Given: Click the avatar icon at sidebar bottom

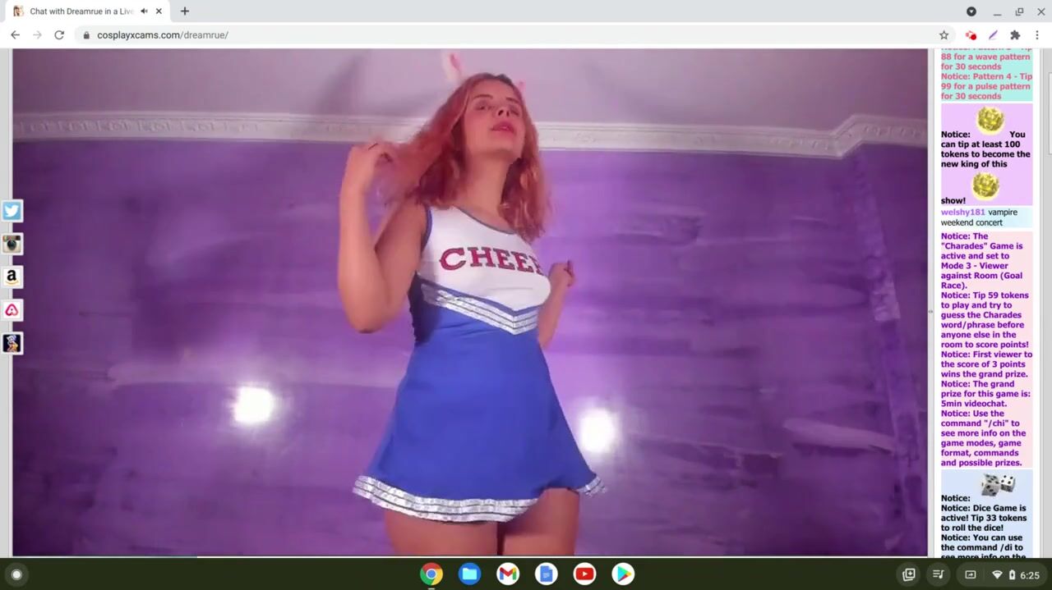Looking at the screenshot, I should 12,343.
